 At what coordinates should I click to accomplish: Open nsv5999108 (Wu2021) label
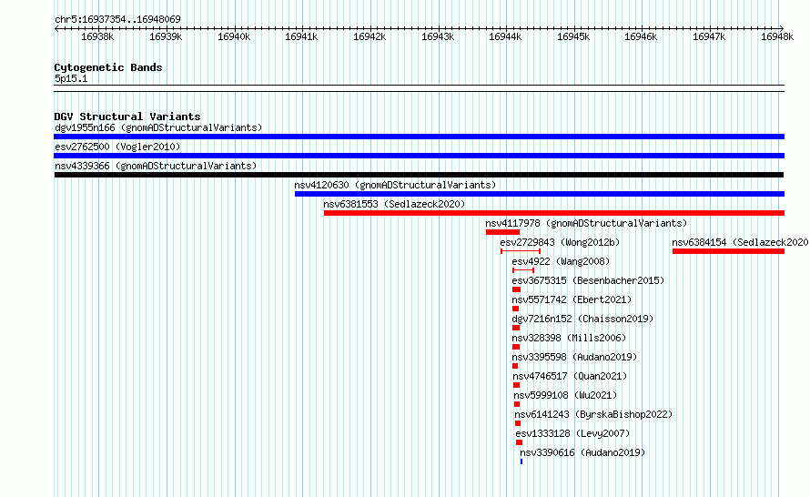click(565, 395)
